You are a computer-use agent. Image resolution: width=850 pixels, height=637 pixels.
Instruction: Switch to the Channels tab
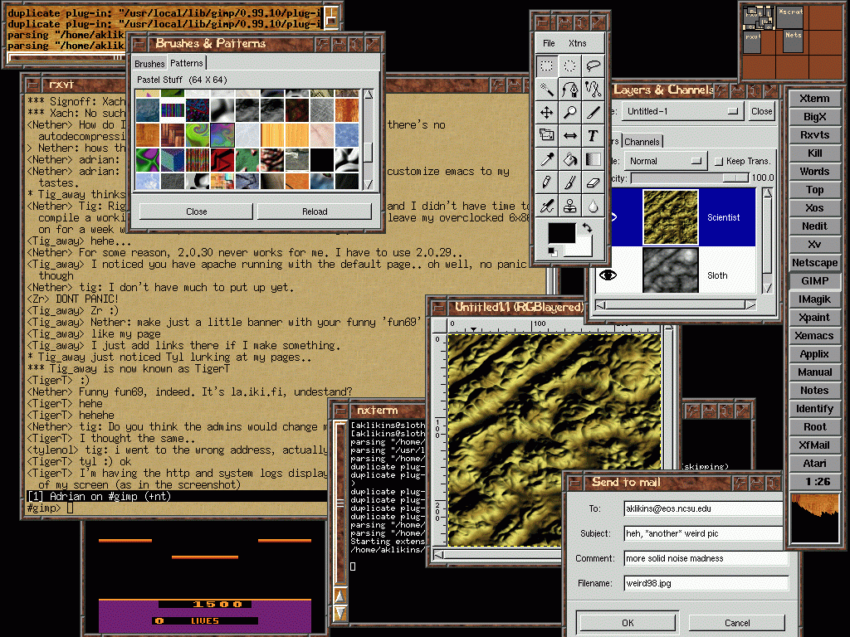642,142
